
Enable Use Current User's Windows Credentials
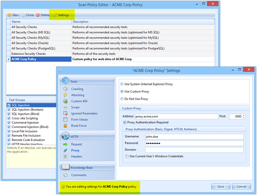click(x=127, y=156)
